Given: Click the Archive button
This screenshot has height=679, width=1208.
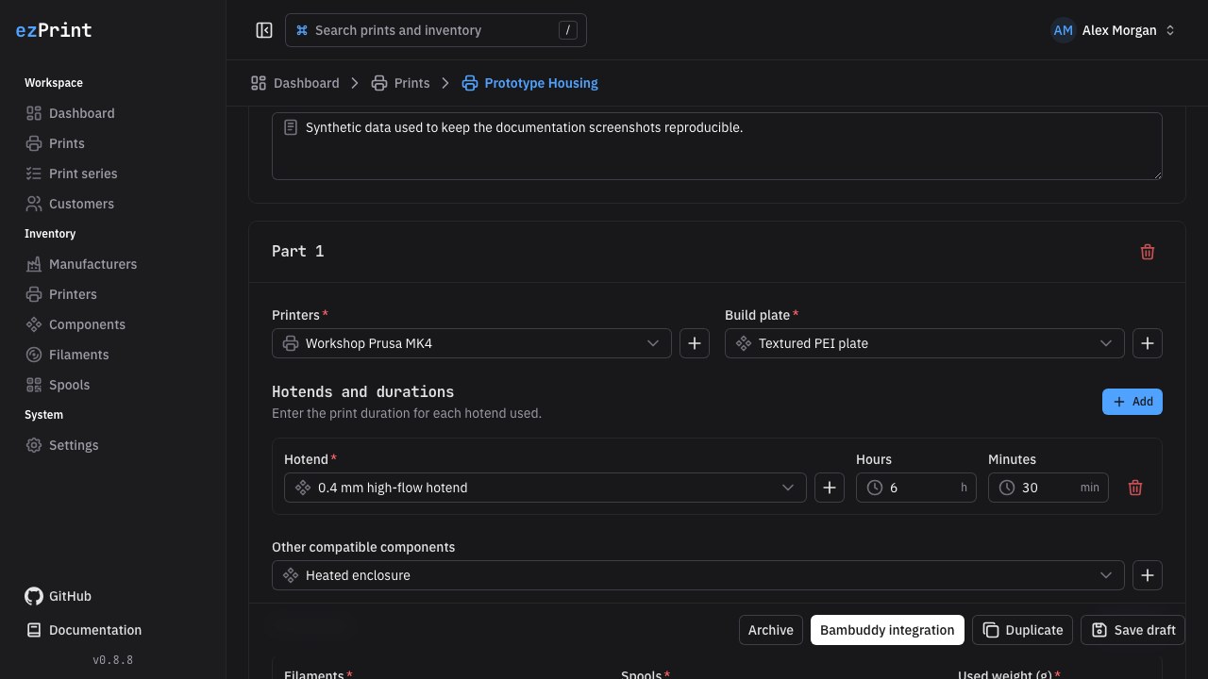Looking at the screenshot, I should [771, 630].
